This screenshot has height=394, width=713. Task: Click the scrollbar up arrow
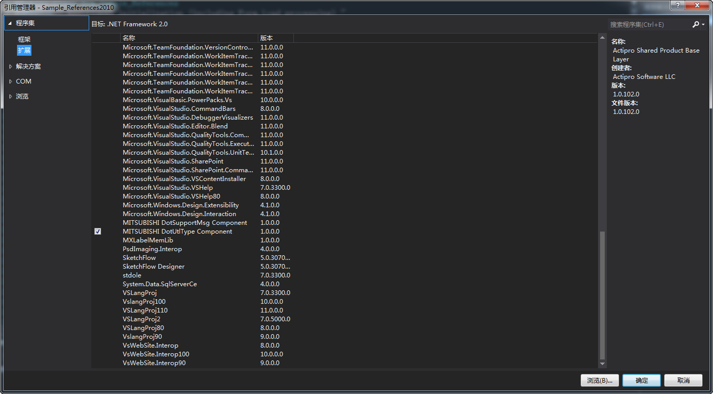point(602,39)
